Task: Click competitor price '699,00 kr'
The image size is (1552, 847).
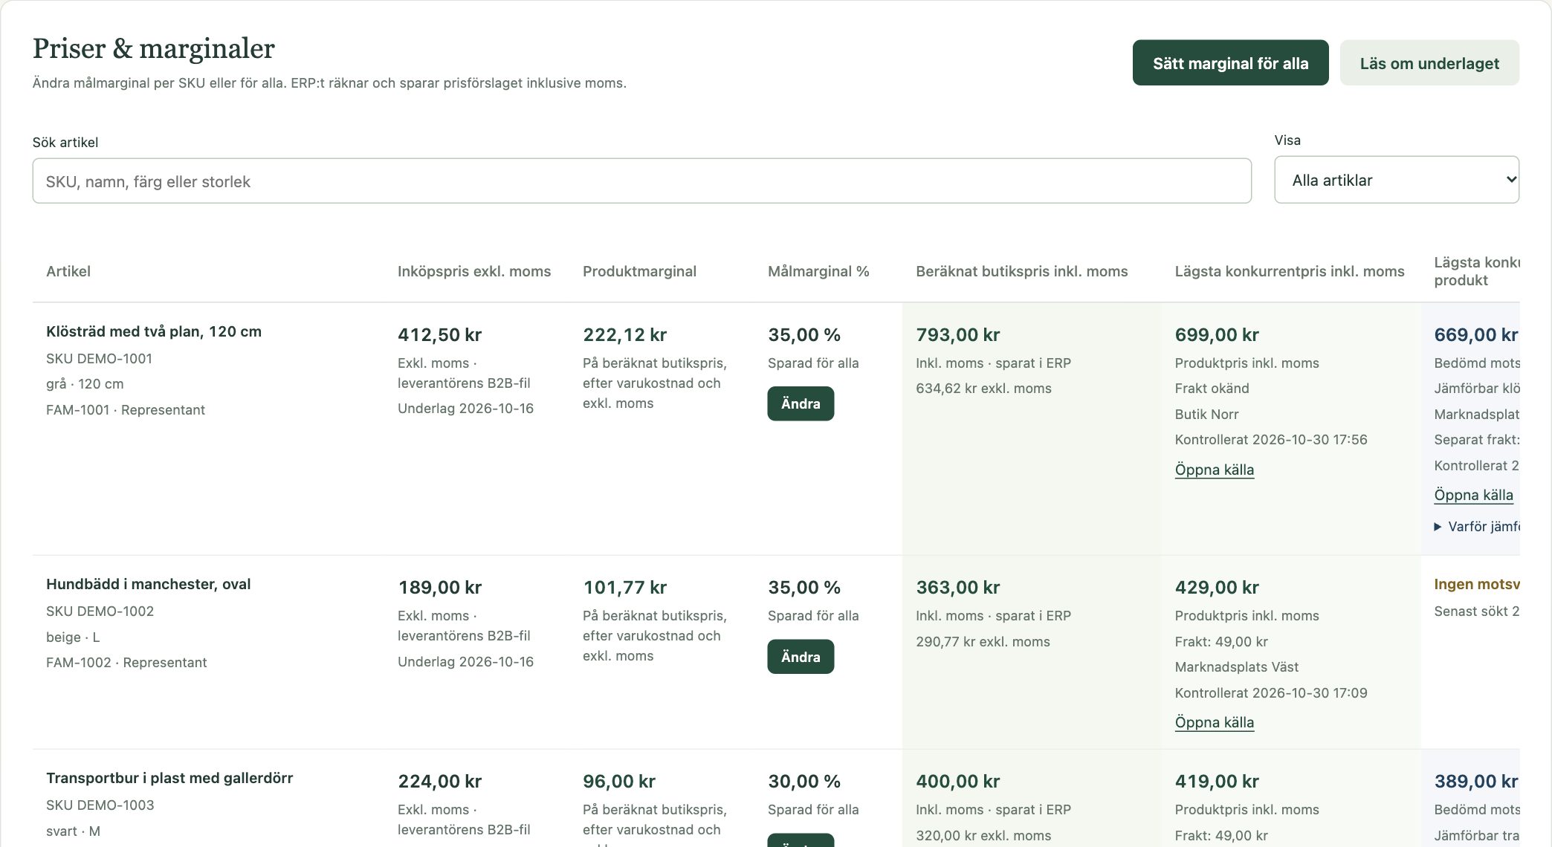Action: pyautogui.click(x=1217, y=334)
